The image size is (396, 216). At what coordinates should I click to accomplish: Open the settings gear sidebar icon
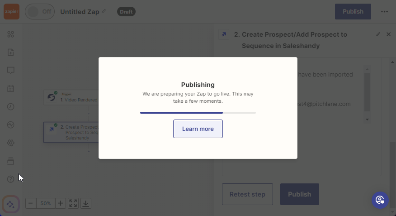click(x=10, y=143)
